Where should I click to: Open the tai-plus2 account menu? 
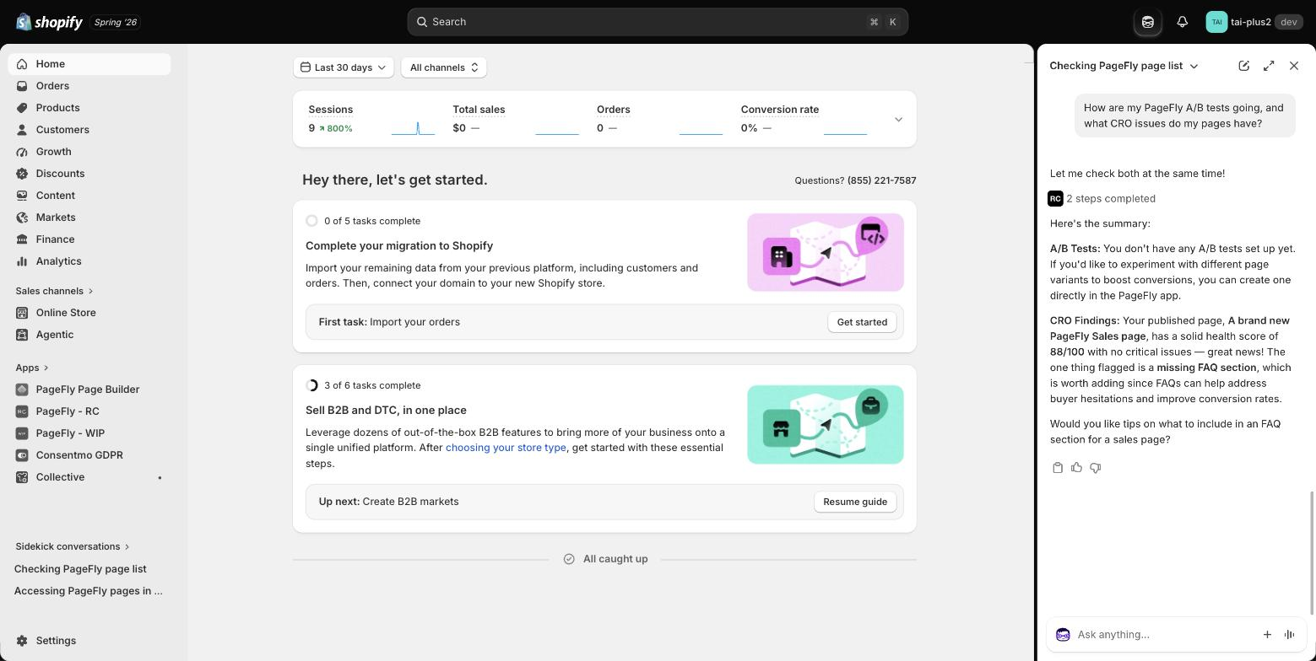[1254, 22]
